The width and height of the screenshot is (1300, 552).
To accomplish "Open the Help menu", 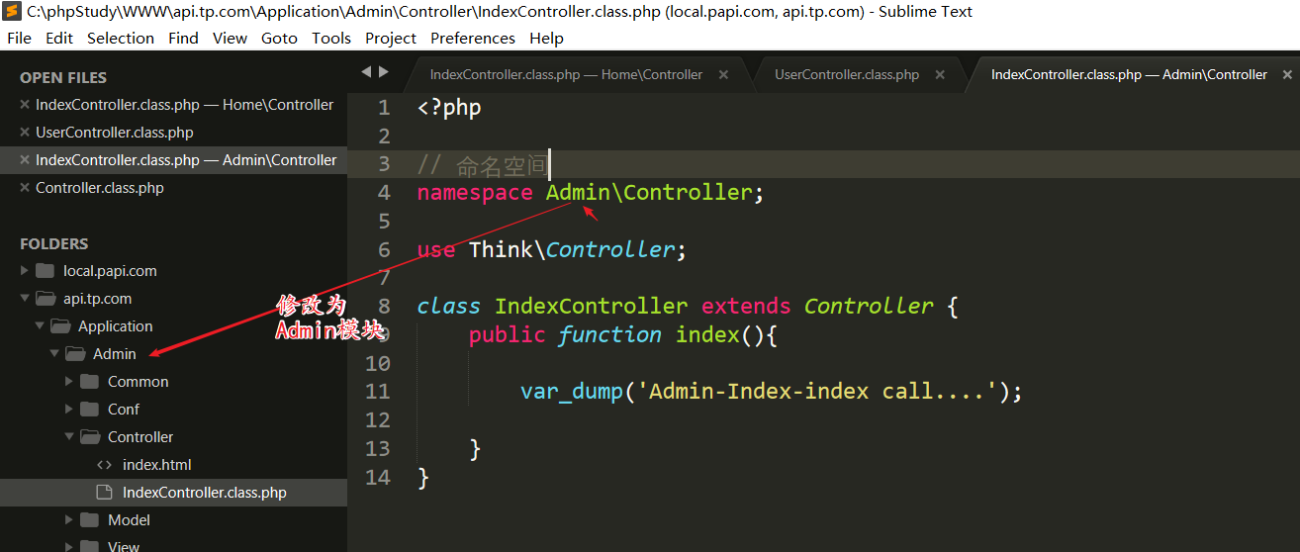I will click(x=546, y=38).
